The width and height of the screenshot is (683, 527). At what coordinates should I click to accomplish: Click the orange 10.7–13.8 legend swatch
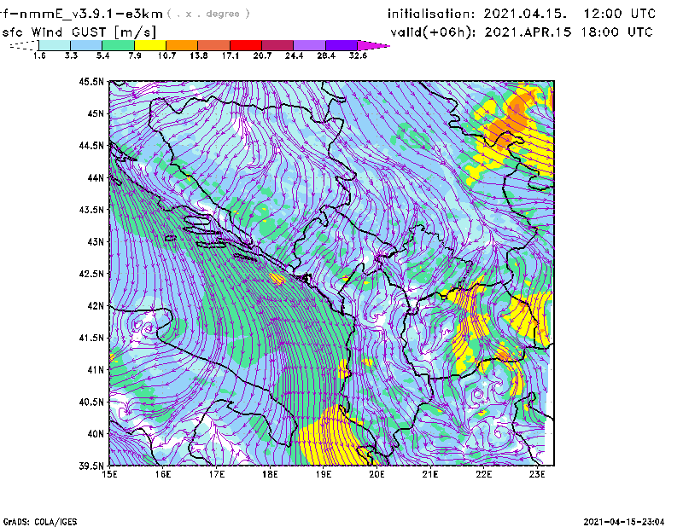[x=182, y=45]
